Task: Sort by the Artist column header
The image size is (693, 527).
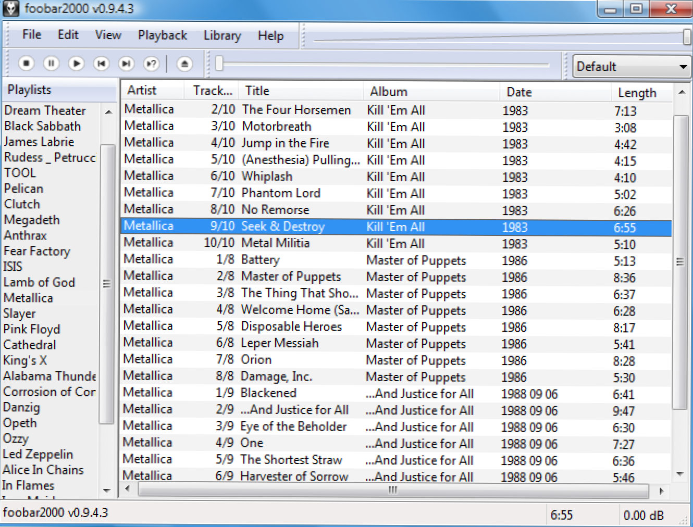Action: (x=152, y=90)
